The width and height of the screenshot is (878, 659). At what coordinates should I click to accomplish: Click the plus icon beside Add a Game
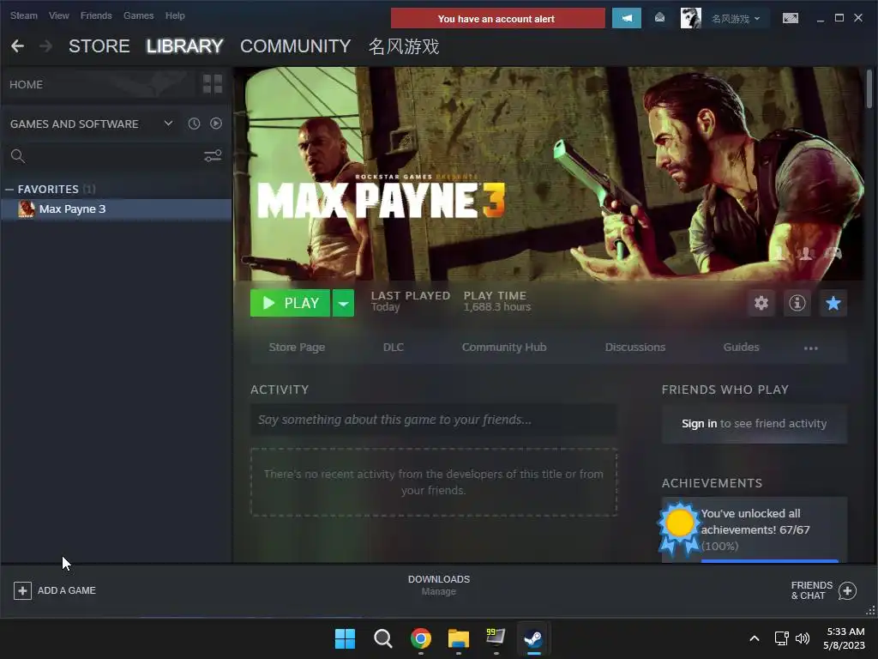point(22,590)
